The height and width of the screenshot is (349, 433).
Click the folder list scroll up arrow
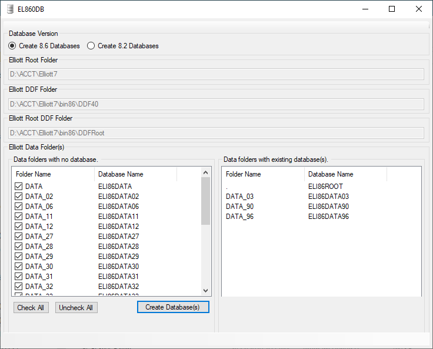tap(205, 172)
